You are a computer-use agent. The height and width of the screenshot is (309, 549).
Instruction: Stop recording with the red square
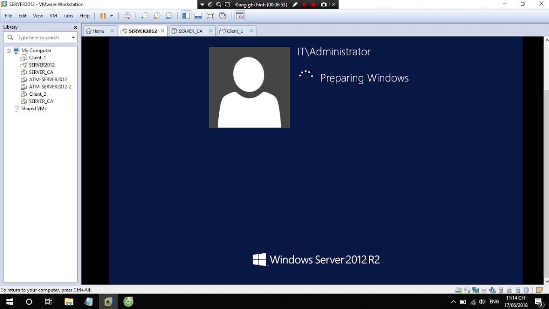tap(314, 5)
